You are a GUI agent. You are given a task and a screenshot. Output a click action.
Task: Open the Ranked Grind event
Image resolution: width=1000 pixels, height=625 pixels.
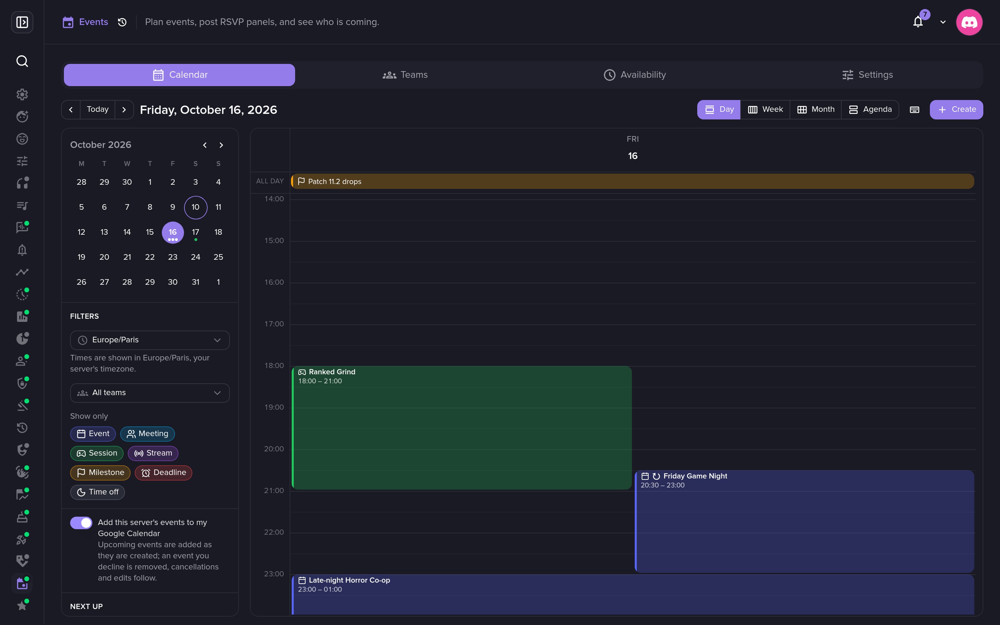461,428
